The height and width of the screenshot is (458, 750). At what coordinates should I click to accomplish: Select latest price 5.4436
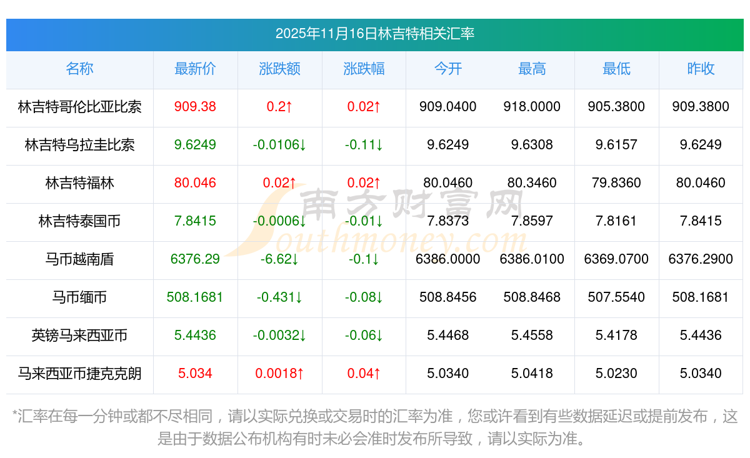(195, 336)
